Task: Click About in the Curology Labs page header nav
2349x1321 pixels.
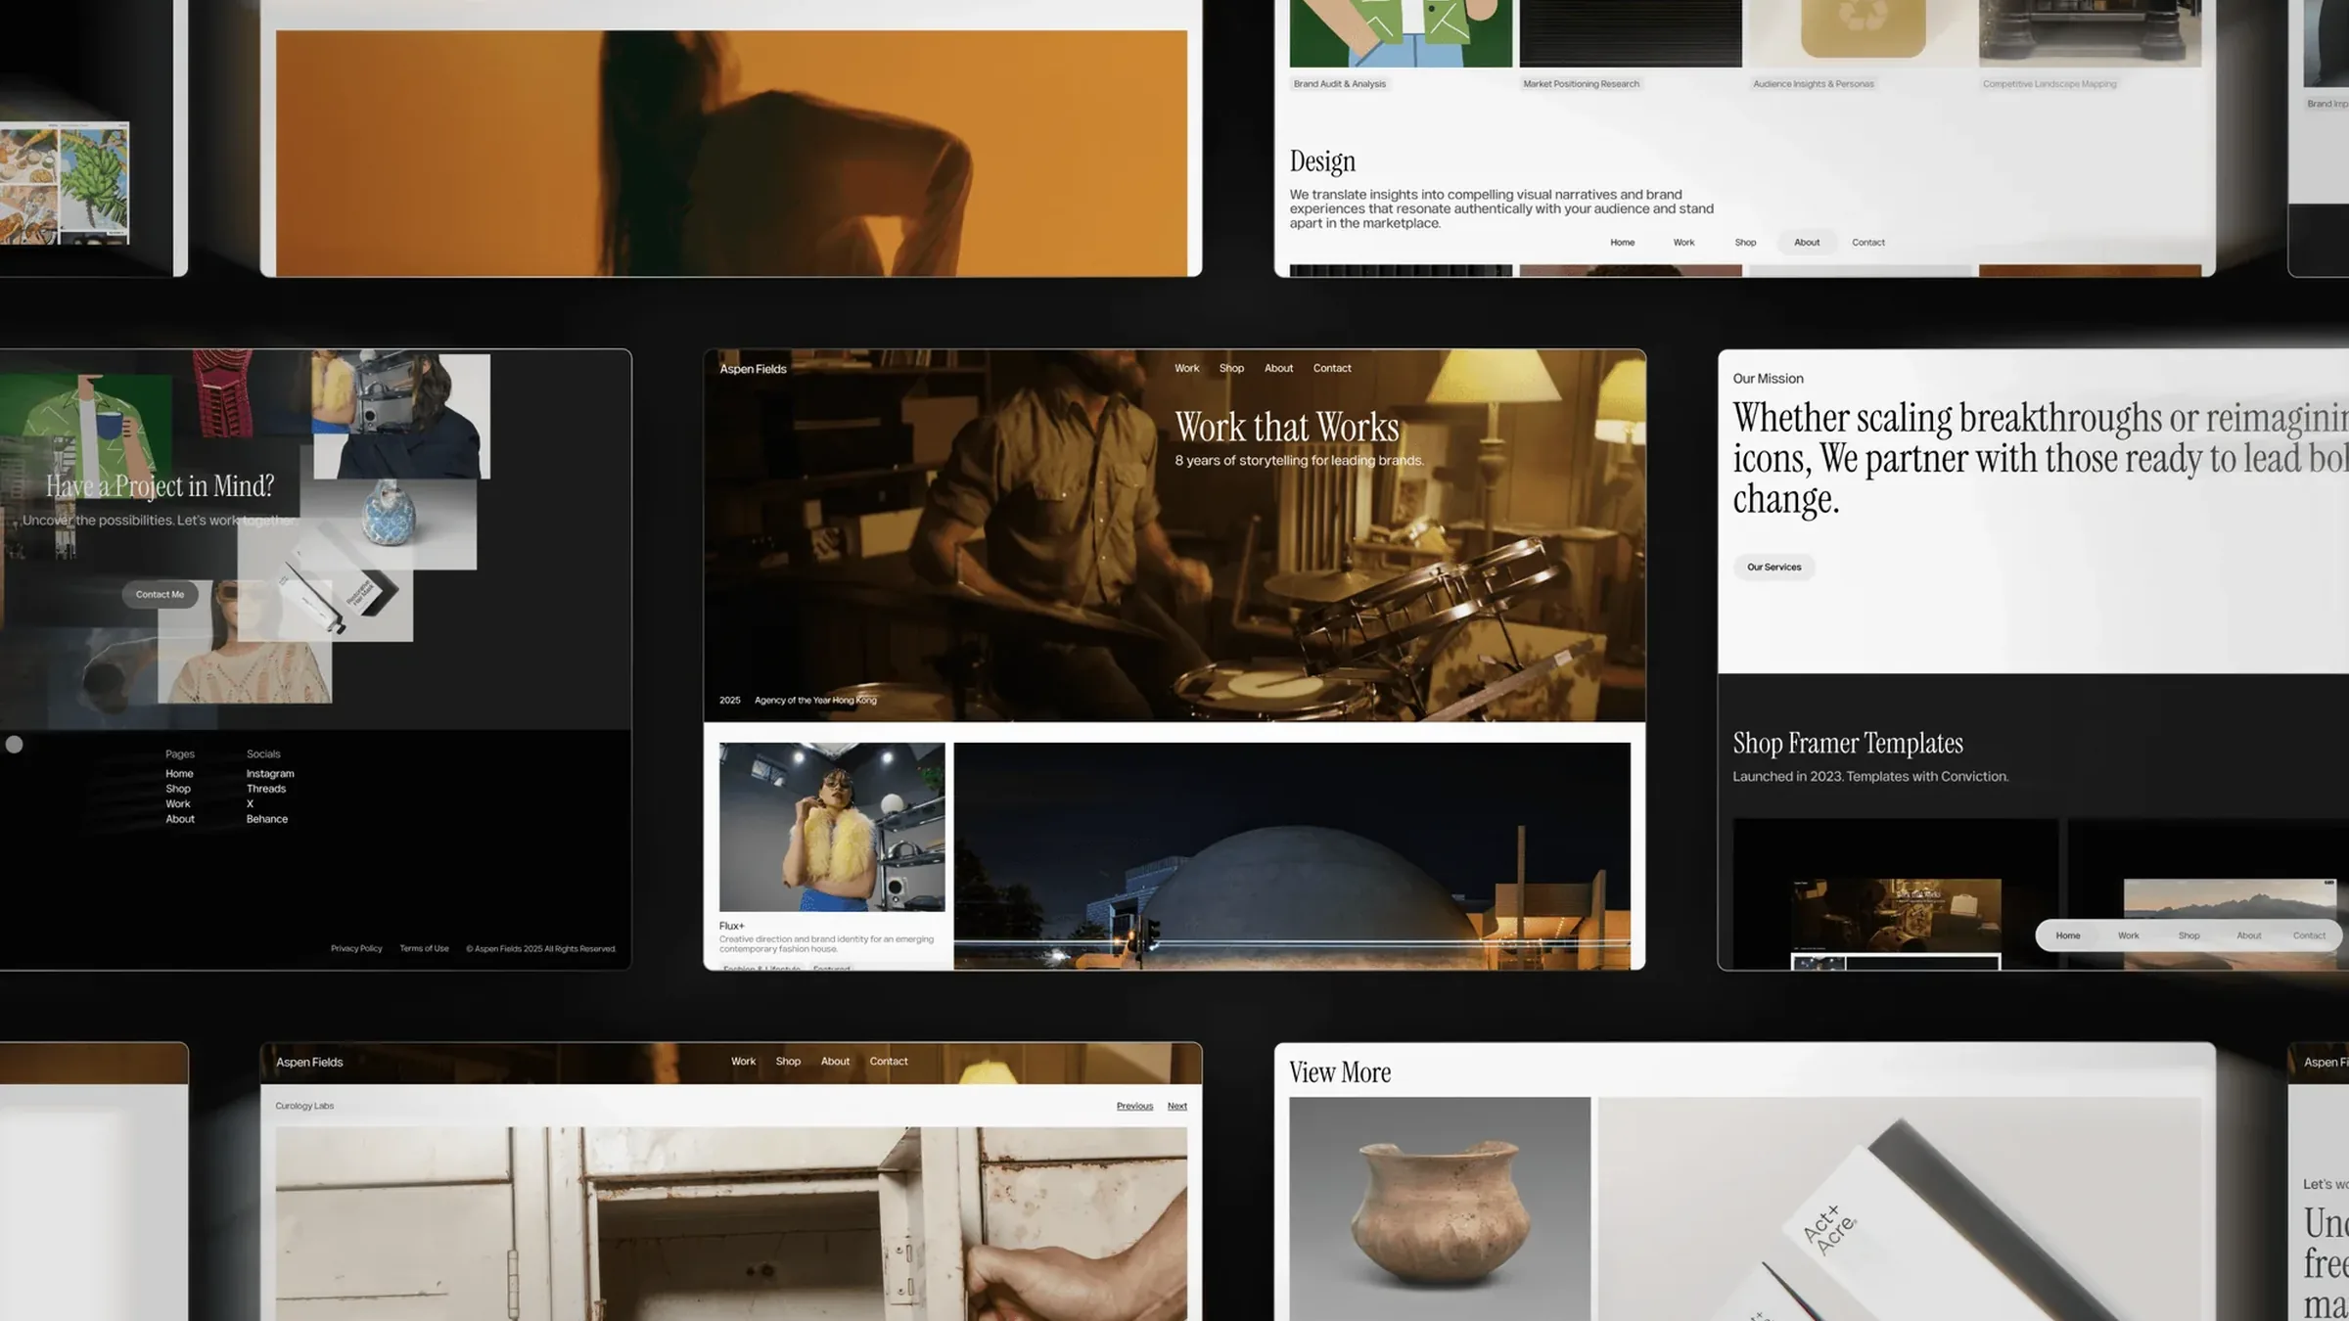Action: (835, 1061)
